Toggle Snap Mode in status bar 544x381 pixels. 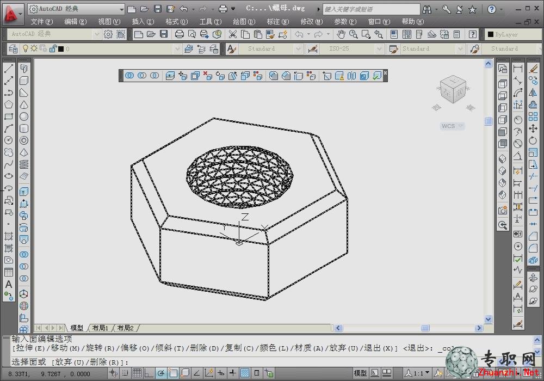(x=125, y=373)
